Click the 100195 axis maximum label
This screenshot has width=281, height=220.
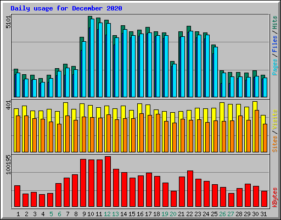click(8, 164)
